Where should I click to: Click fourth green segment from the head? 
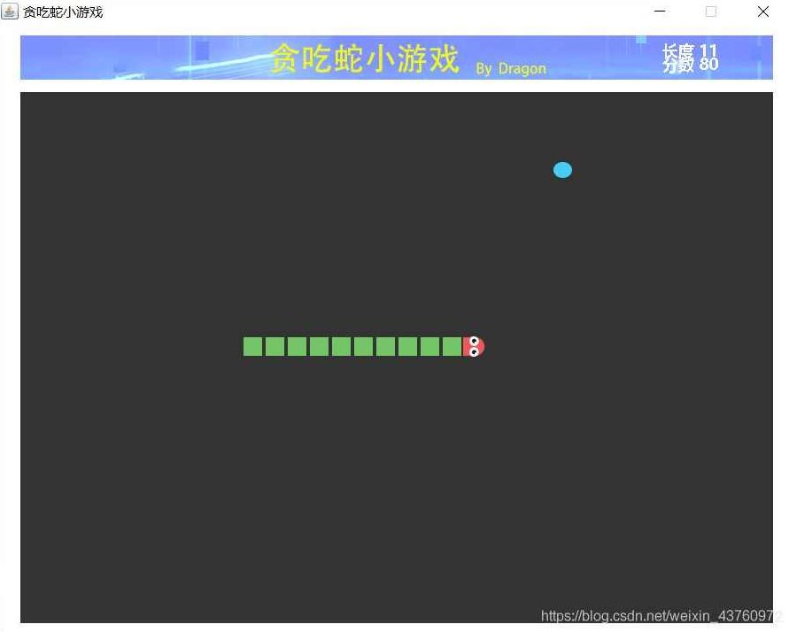(x=385, y=347)
